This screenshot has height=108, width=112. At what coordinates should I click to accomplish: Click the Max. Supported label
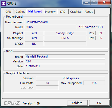point(71,83)
